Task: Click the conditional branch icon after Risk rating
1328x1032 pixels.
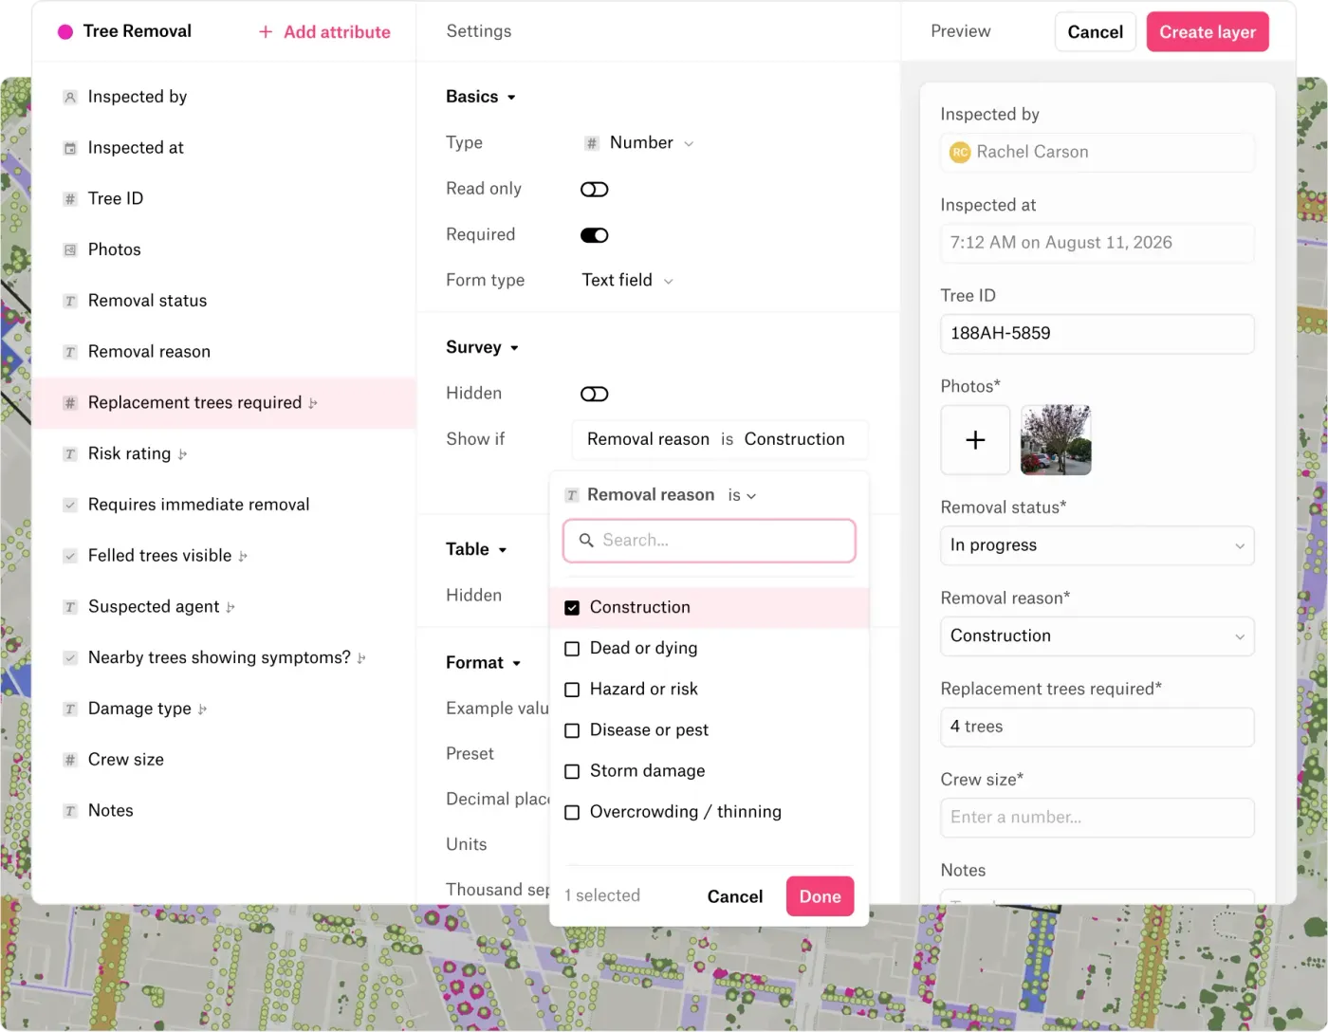Action: click(182, 454)
